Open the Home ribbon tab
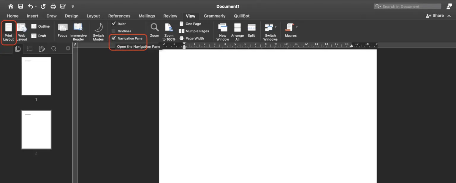Screen dimensions: 456x183 [x=13, y=16]
